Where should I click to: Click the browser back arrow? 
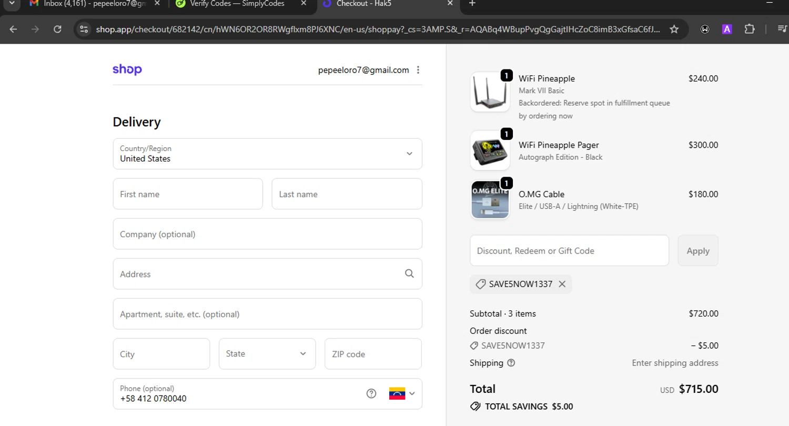point(13,29)
